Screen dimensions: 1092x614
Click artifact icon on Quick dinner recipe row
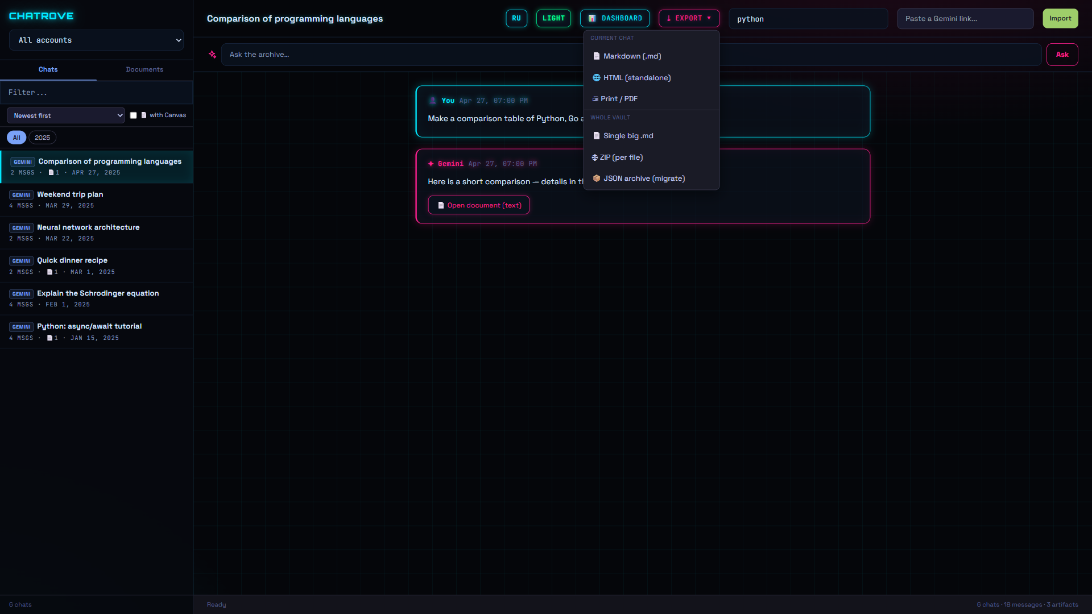coord(49,272)
